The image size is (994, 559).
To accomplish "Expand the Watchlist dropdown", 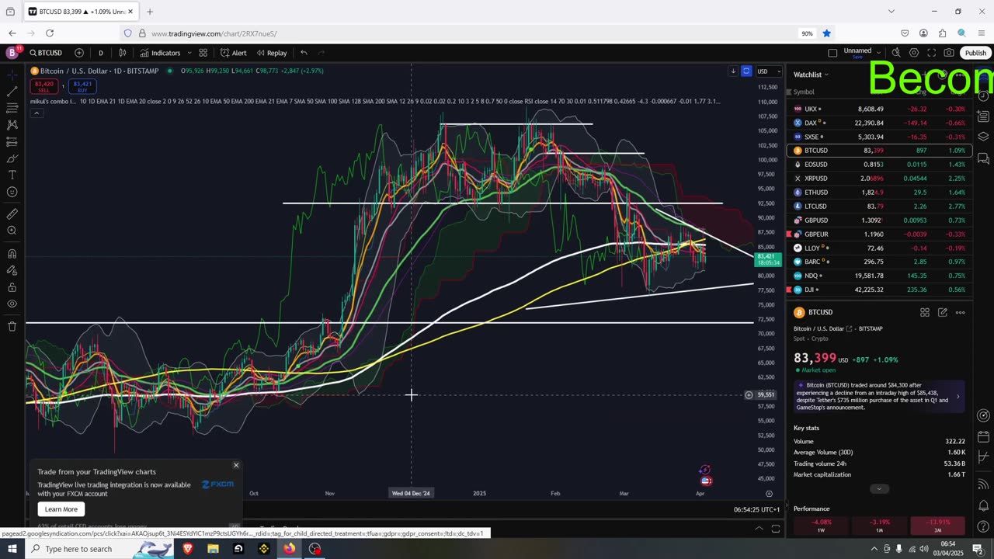I will point(811,75).
